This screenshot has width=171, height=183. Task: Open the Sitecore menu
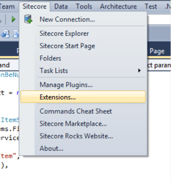tap(34, 6)
